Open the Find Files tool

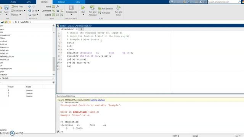click(17, 6)
